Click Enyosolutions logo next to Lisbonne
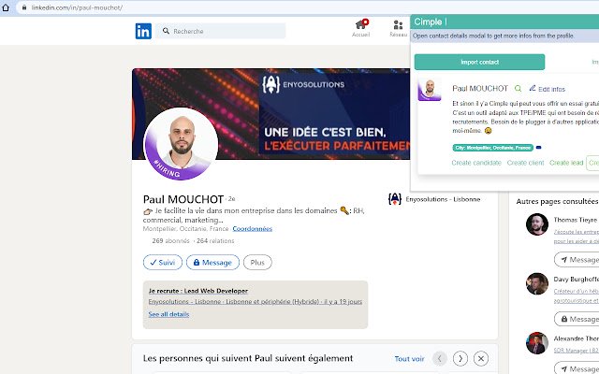Viewport: 599px width, 374px height. (x=395, y=199)
